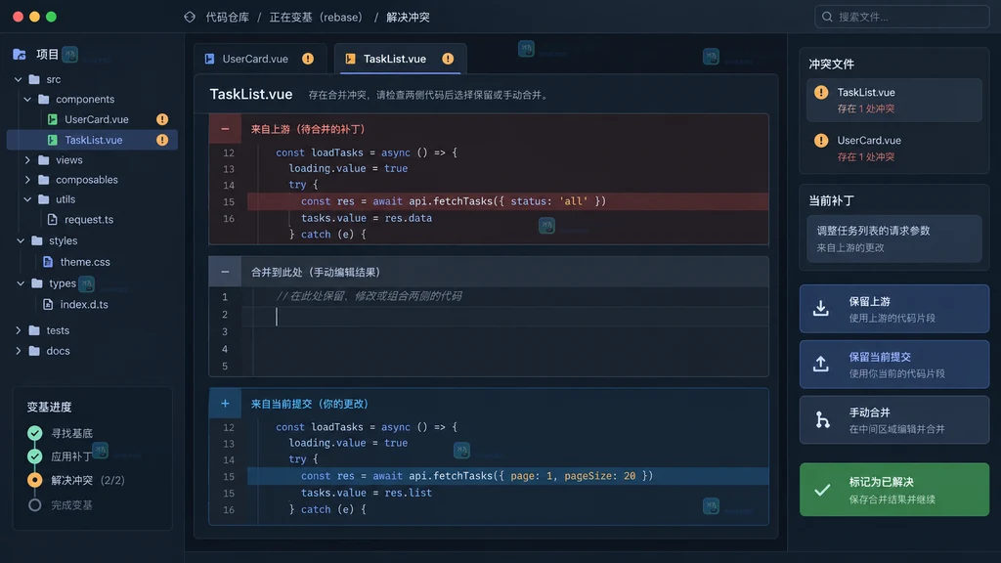Select TaskList.vue in conflict files list

893,101
